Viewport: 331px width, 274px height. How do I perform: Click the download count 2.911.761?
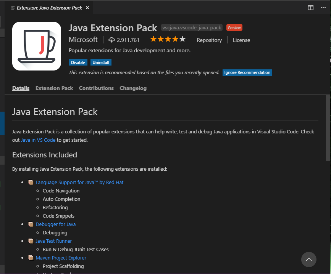128,40
